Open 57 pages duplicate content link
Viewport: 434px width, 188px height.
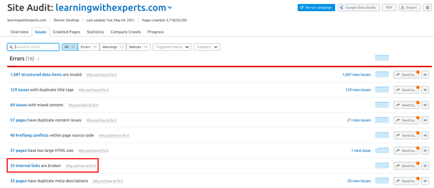click(18, 120)
